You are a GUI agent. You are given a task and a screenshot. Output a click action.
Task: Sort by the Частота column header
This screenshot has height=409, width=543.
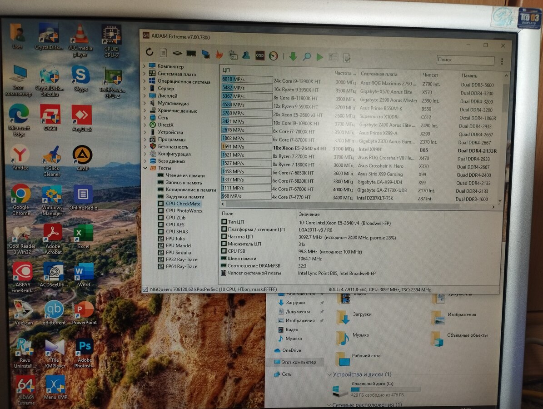coord(344,73)
